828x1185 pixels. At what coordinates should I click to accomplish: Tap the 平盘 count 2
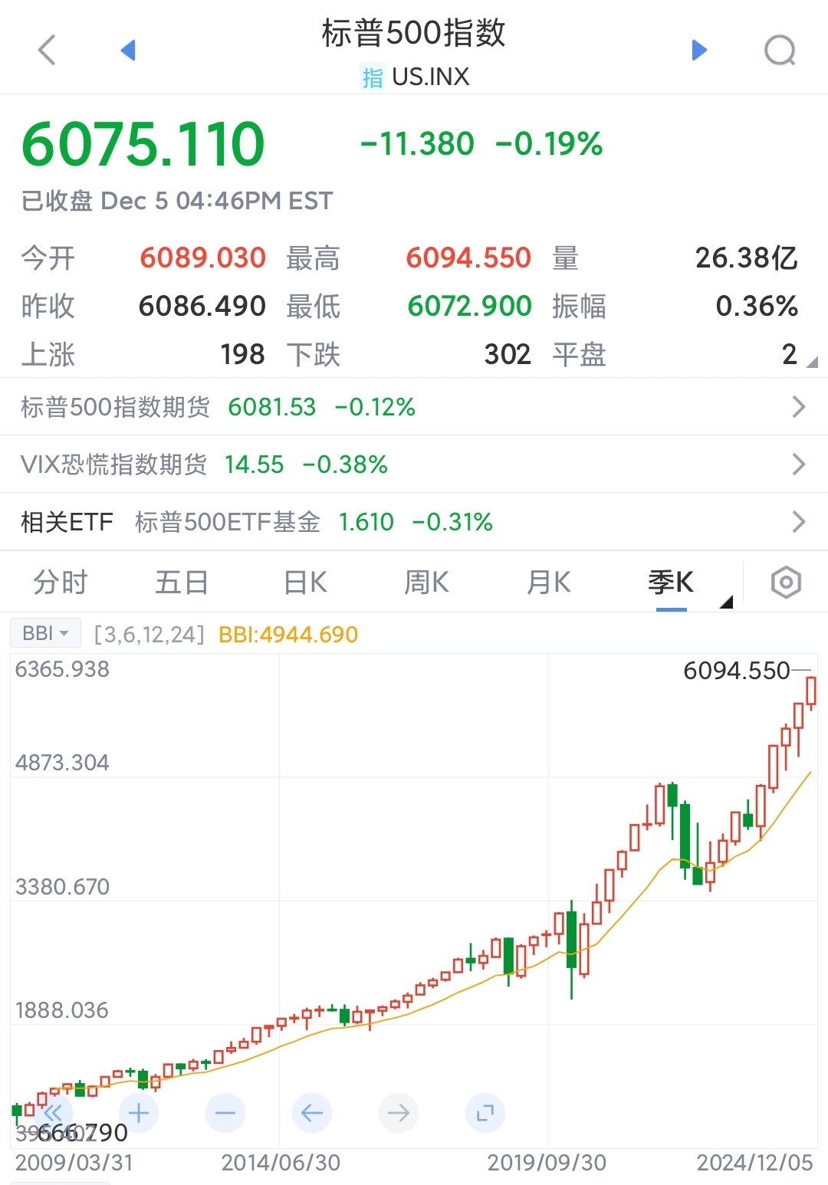(x=790, y=354)
